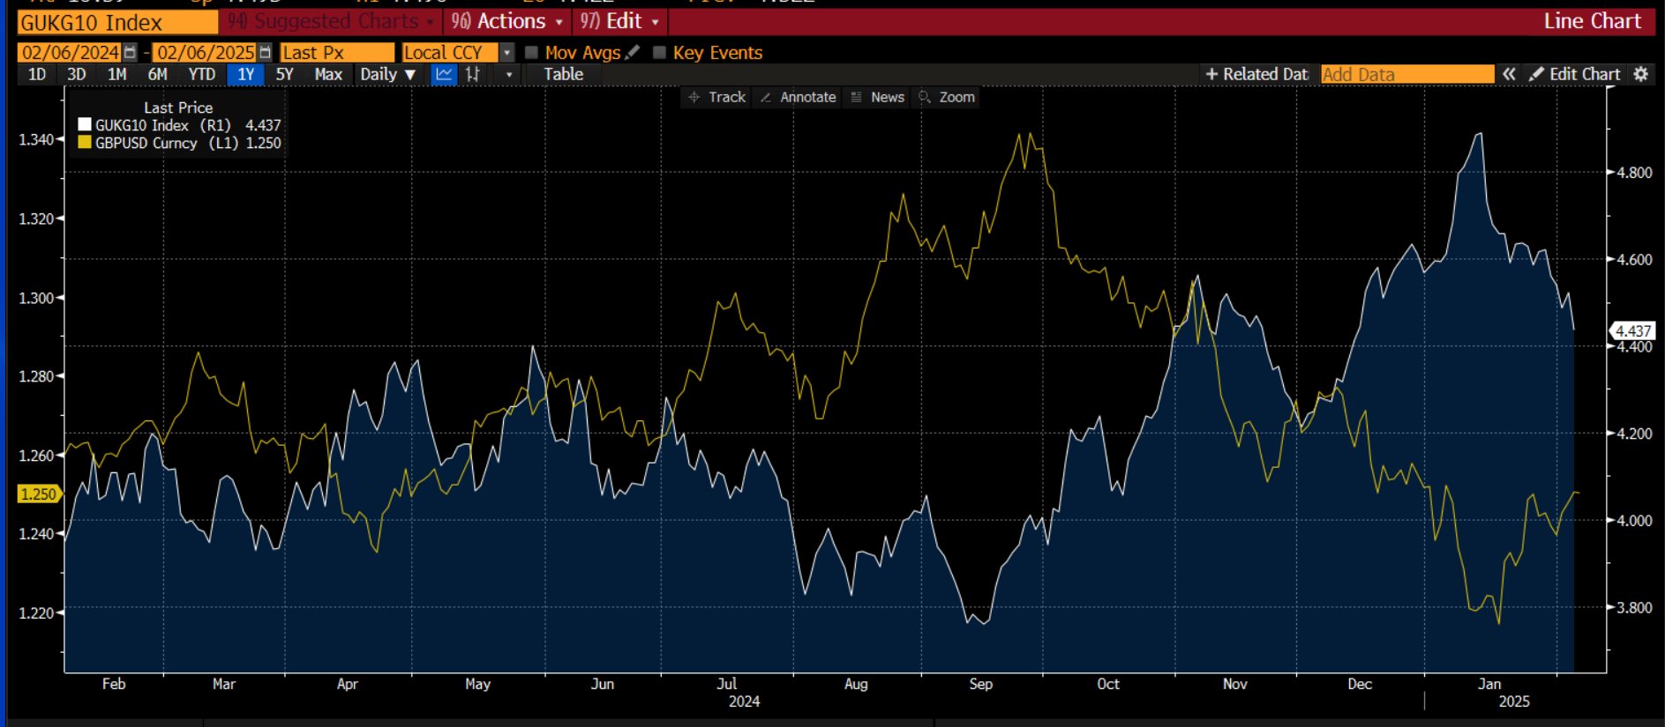Screen dimensions: 1665x727
Task: Enable the Key Events checkbox
Action: click(659, 53)
